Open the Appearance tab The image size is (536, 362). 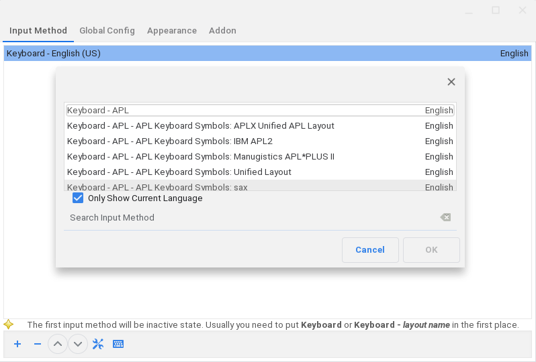click(172, 31)
